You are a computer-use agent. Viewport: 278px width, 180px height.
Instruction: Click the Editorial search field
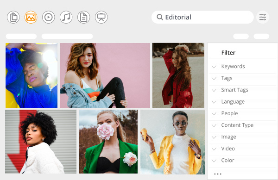(x=202, y=17)
